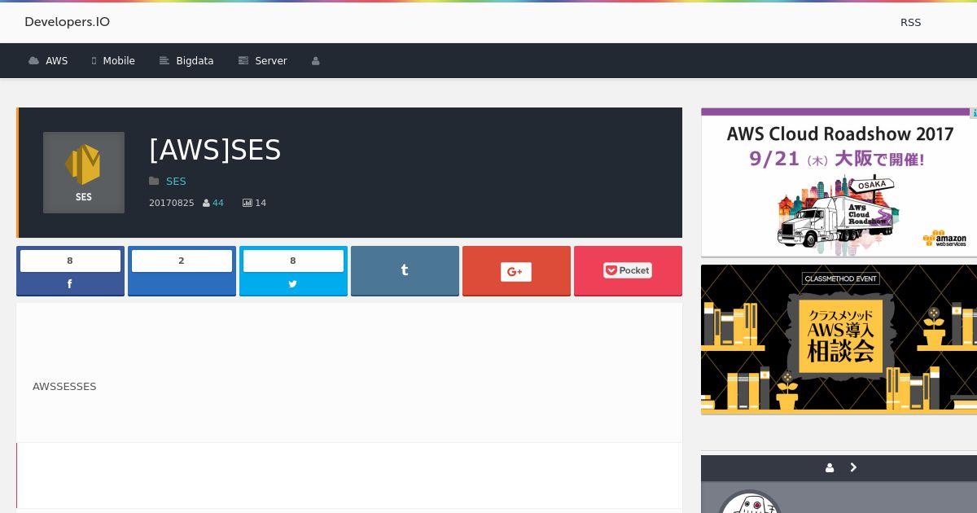Share the article on Facebook
Screen dimensions: 977x513
(x=70, y=271)
